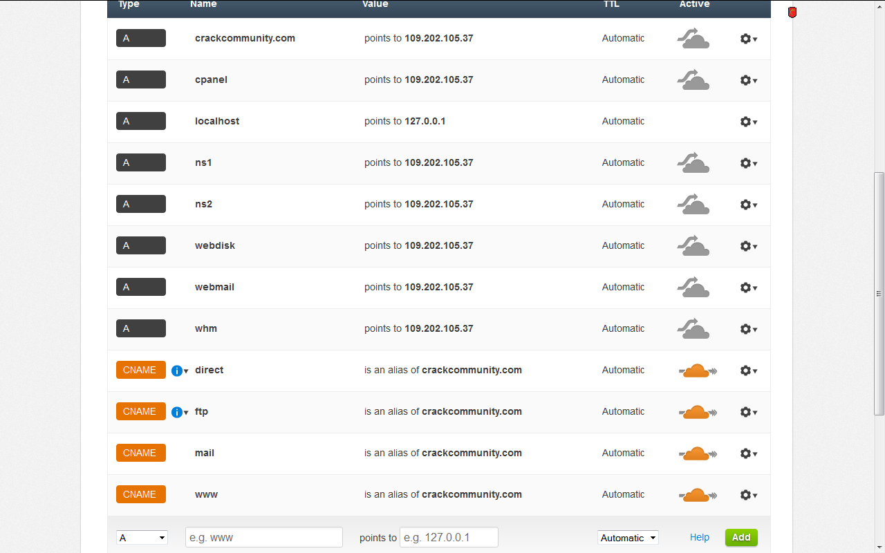The width and height of the screenshot is (885, 553).
Task: Open gear settings for webmail record
Action: point(748,288)
